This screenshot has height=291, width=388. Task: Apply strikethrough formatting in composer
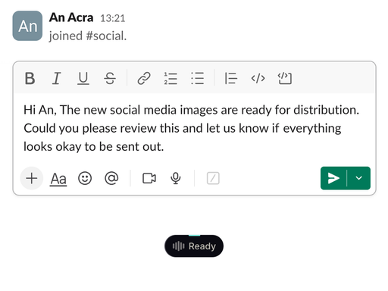point(110,78)
